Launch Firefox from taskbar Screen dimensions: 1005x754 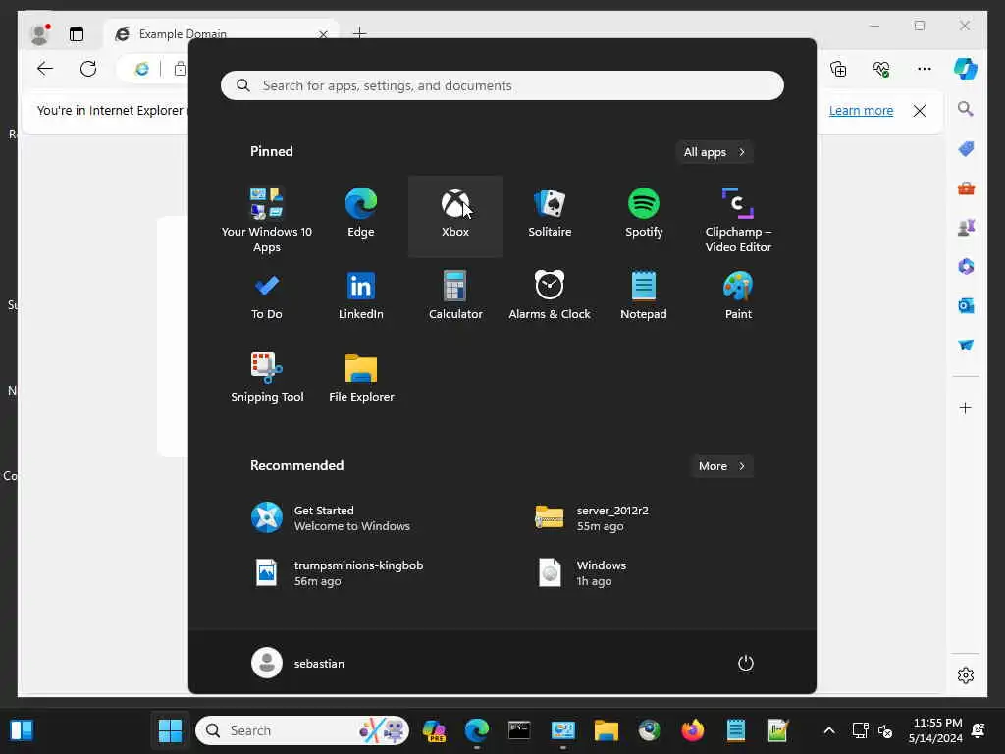coord(692,730)
